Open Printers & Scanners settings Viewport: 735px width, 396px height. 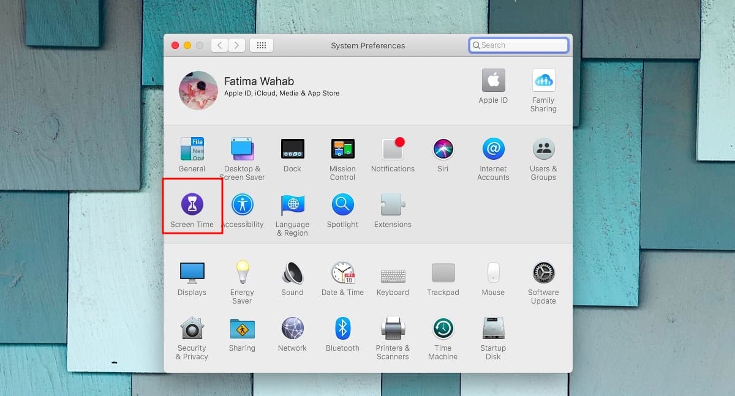click(393, 328)
